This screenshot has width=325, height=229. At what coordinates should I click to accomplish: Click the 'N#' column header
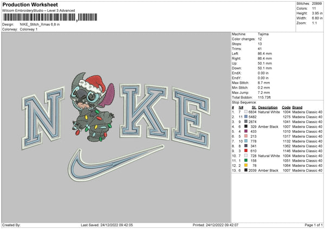(x=241, y=107)
